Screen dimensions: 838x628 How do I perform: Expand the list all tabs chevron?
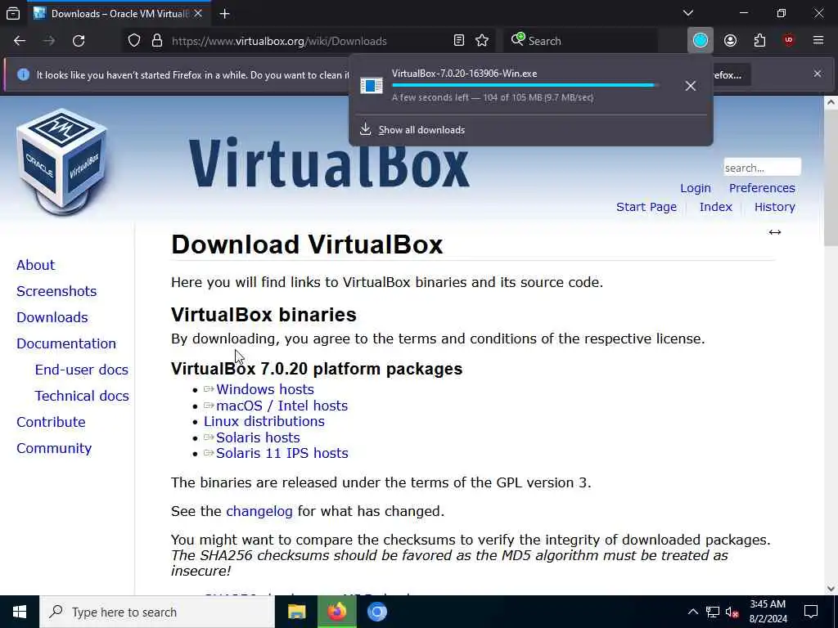point(687,13)
